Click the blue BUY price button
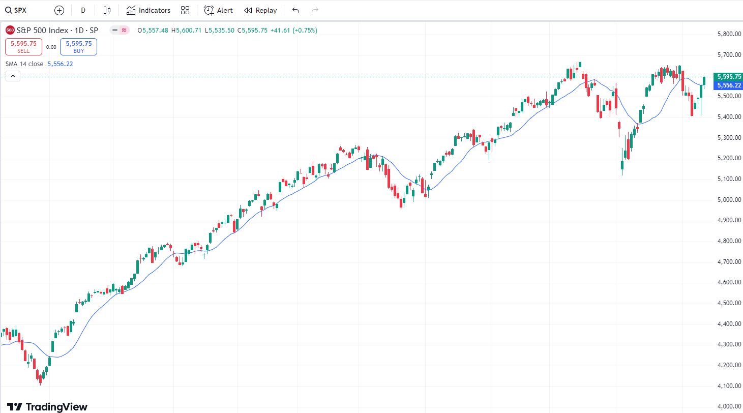The width and height of the screenshot is (743, 413). click(79, 47)
